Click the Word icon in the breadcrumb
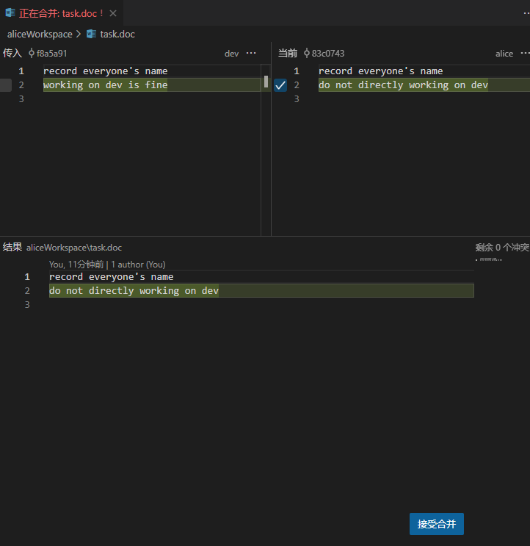This screenshot has height=546, width=530. 91,34
